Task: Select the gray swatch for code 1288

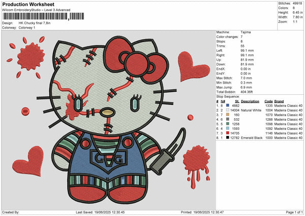Action: point(228,119)
